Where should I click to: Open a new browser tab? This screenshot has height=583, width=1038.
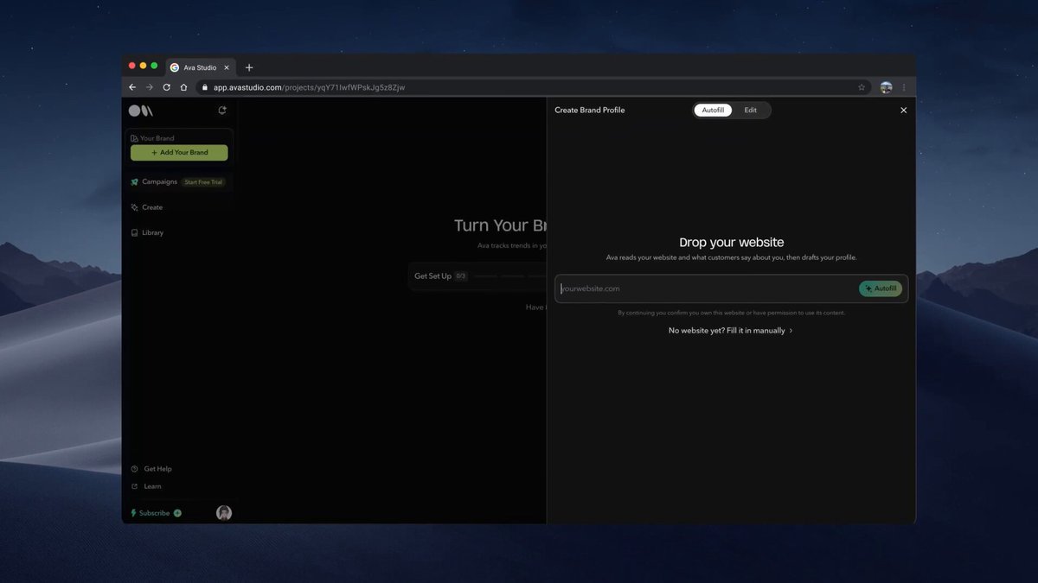249,67
